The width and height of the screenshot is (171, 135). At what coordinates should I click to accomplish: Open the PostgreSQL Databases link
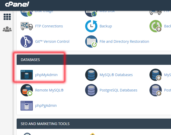pos(118,90)
